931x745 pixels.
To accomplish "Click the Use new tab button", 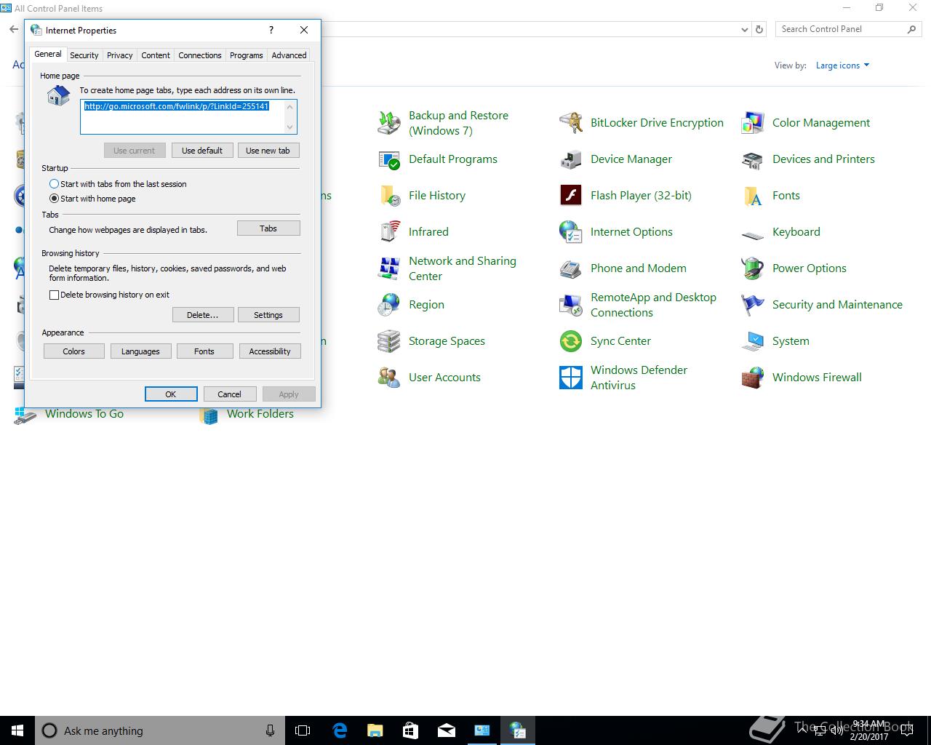I will pyautogui.click(x=268, y=151).
